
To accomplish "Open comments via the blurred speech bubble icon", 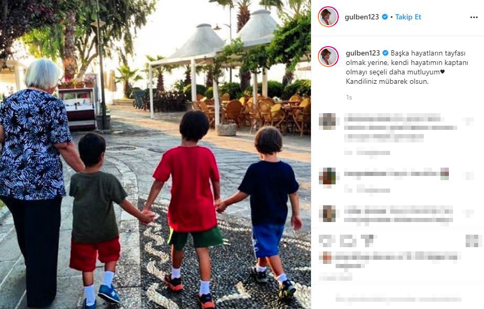I will tap(348, 241).
